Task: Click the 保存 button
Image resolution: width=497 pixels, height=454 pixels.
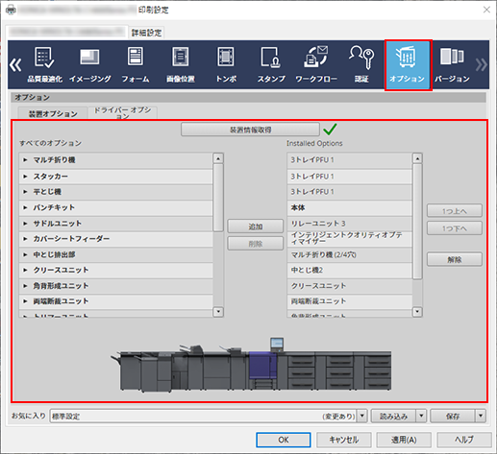Action: pos(453,416)
